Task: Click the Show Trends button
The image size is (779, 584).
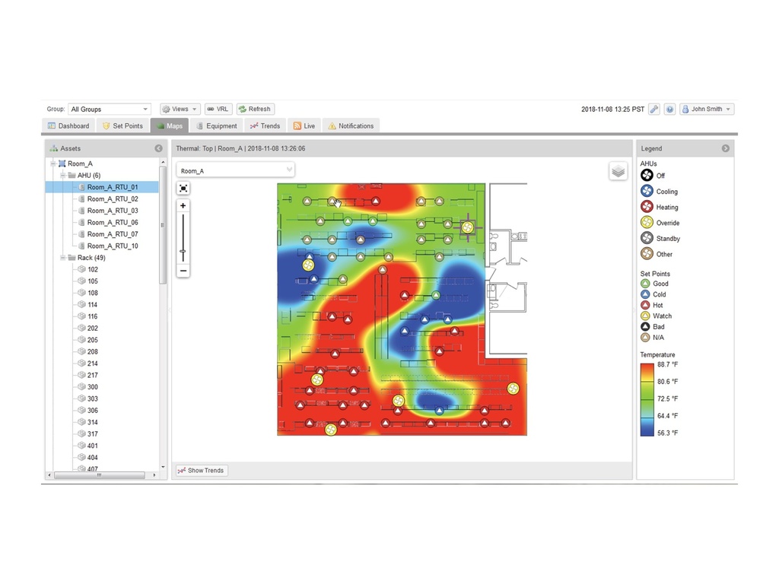Action: [201, 470]
